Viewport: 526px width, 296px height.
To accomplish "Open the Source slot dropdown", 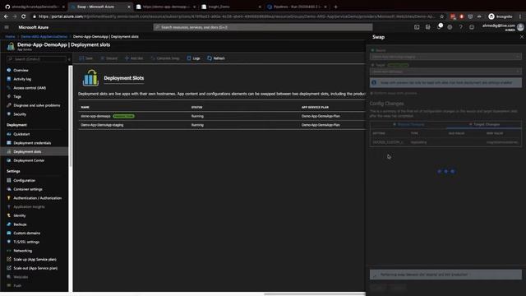I will click(445, 57).
